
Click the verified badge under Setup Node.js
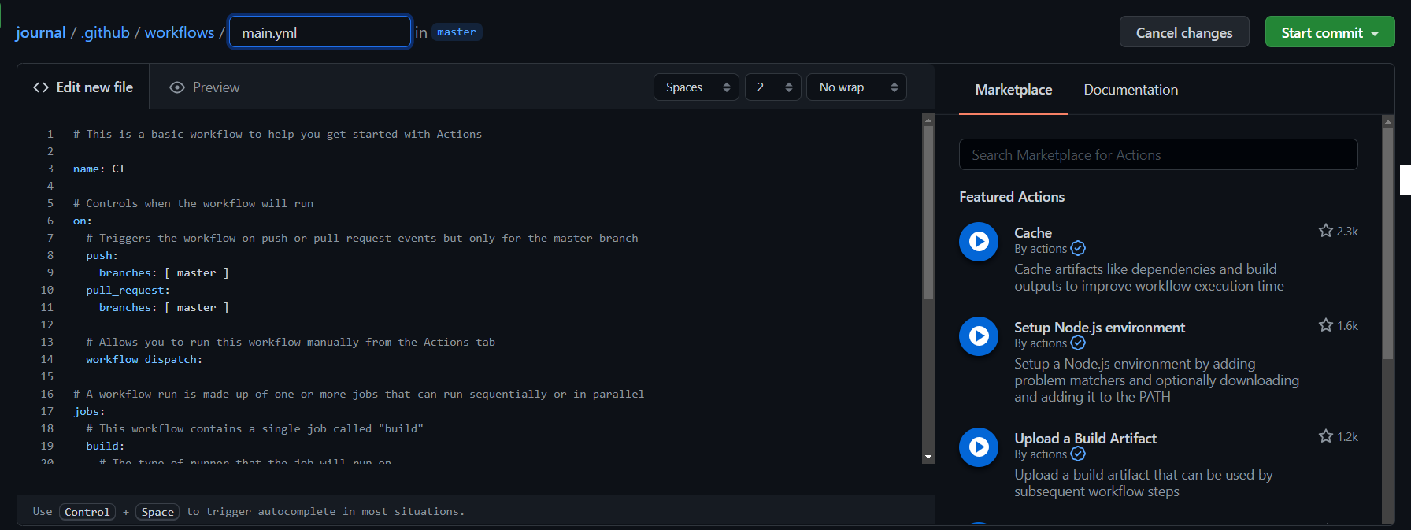1078,343
